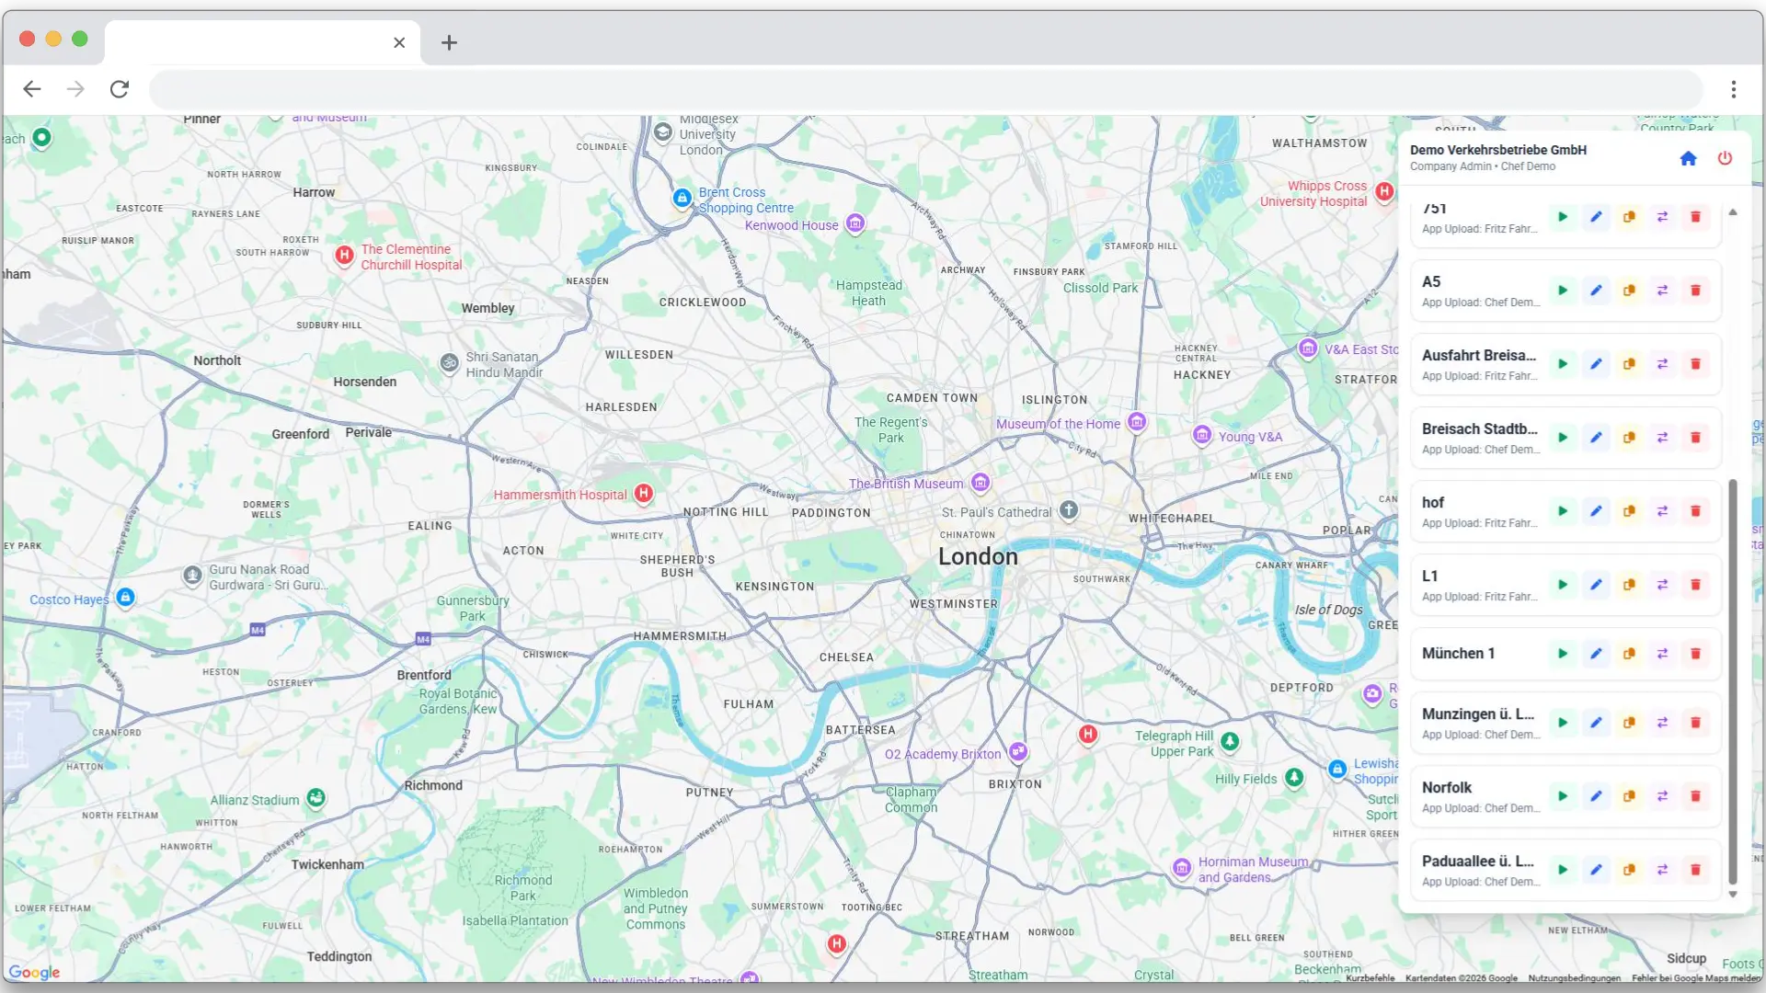Click the Brent Cross Shopping Centre marker
1766x993 pixels.
point(682,198)
